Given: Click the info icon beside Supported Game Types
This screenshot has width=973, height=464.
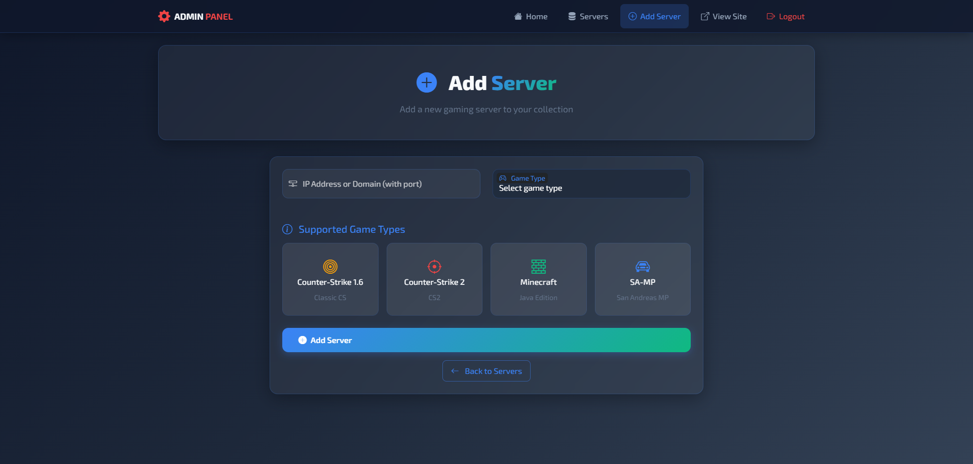Looking at the screenshot, I should click(287, 229).
